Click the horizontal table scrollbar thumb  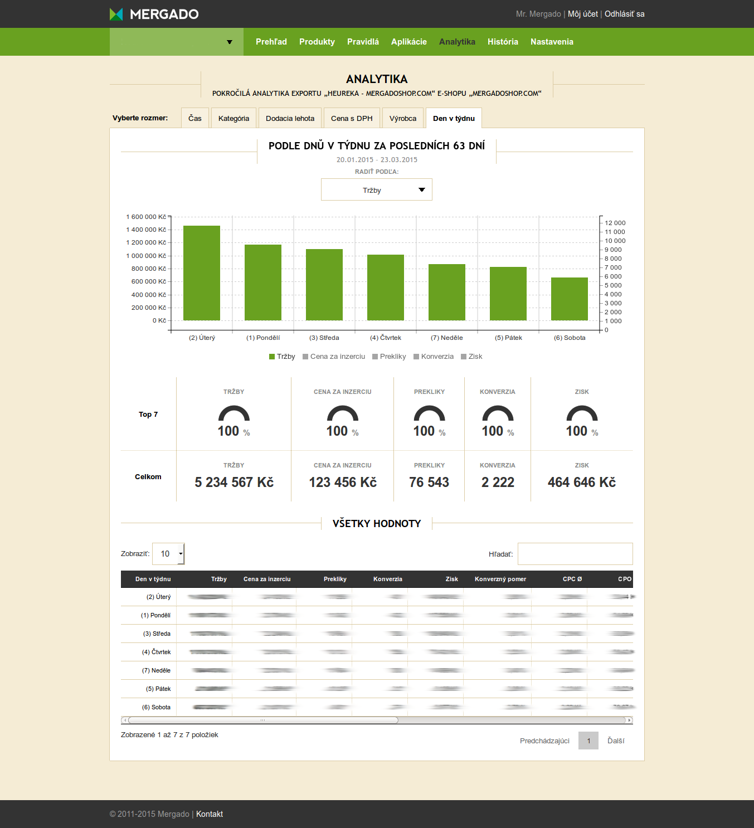click(263, 720)
